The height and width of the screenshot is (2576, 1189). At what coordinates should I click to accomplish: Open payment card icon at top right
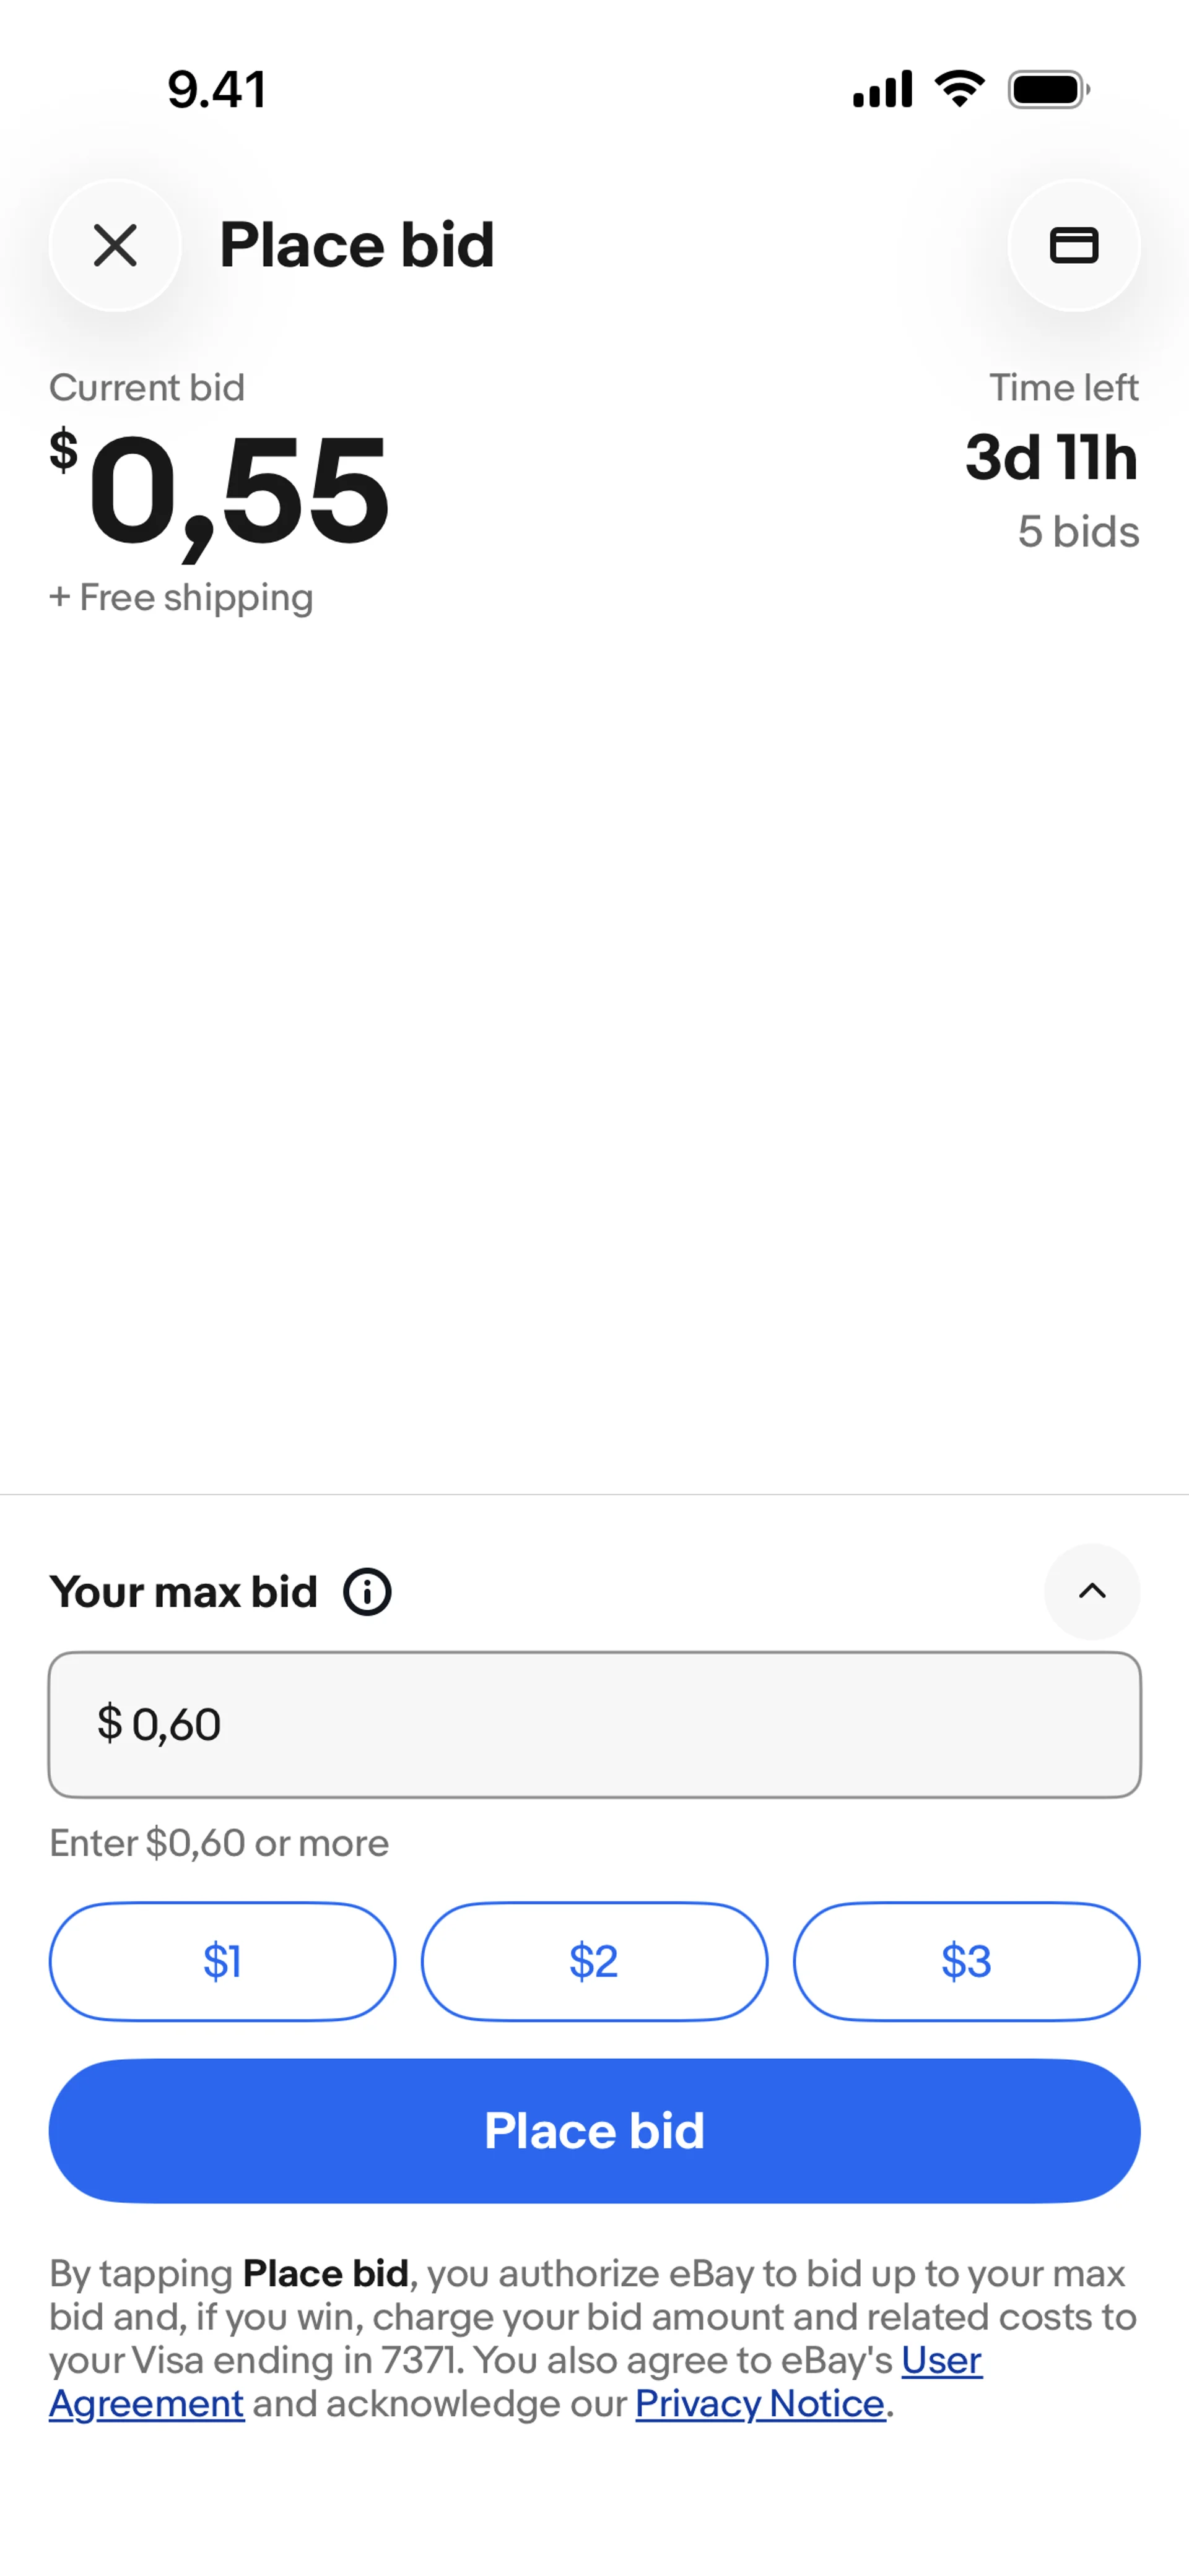tap(1074, 245)
